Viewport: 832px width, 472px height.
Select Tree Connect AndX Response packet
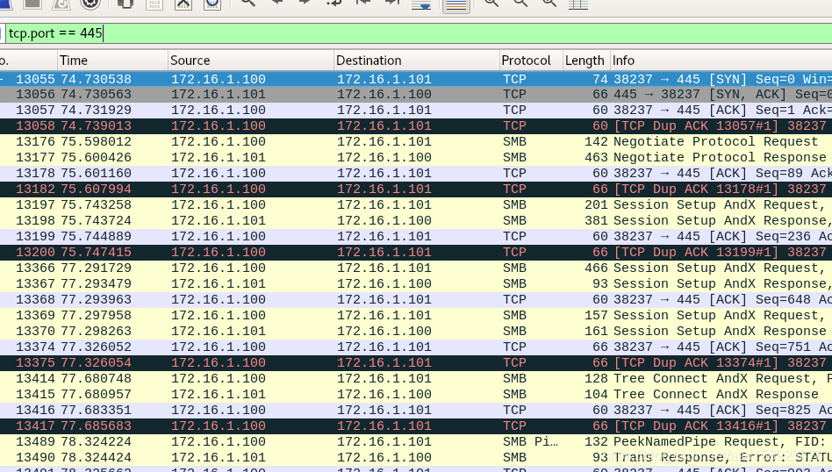416,395
